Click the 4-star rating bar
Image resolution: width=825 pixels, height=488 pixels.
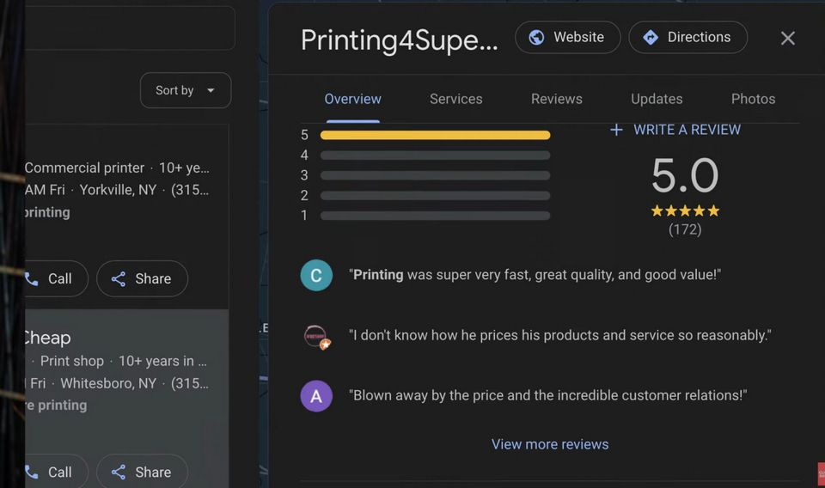(x=435, y=156)
